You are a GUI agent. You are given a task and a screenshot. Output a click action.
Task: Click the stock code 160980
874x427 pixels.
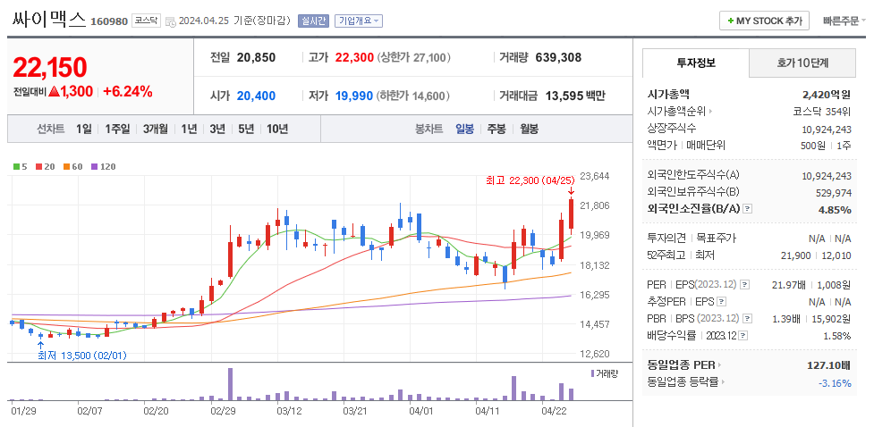tap(109, 21)
